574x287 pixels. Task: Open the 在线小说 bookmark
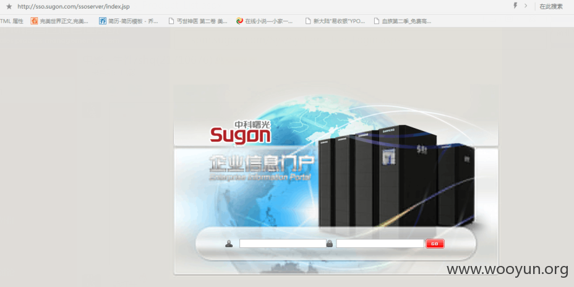click(x=265, y=21)
